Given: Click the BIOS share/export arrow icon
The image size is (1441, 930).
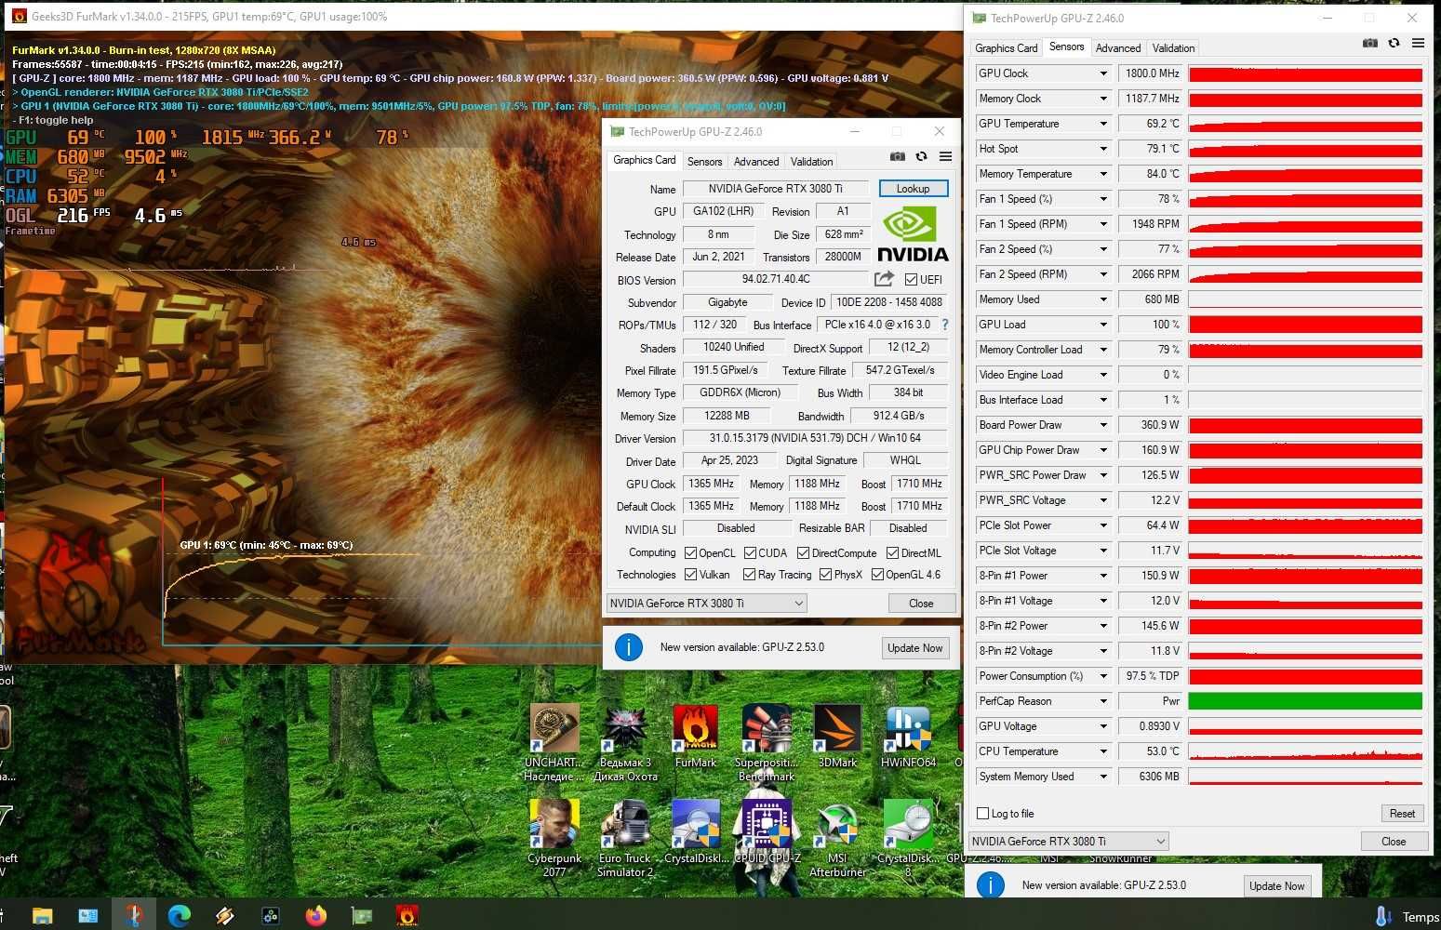Looking at the screenshot, I should 884,279.
